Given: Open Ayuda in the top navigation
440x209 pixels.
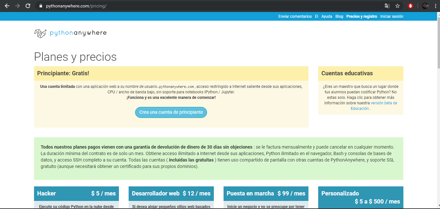Looking at the screenshot, I should pyautogui.click(x=327, y=16).
